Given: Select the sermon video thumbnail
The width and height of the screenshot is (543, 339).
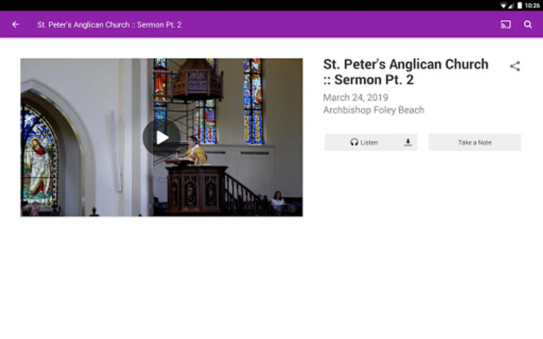Looking at the screenshot, I should click(161, 137).
